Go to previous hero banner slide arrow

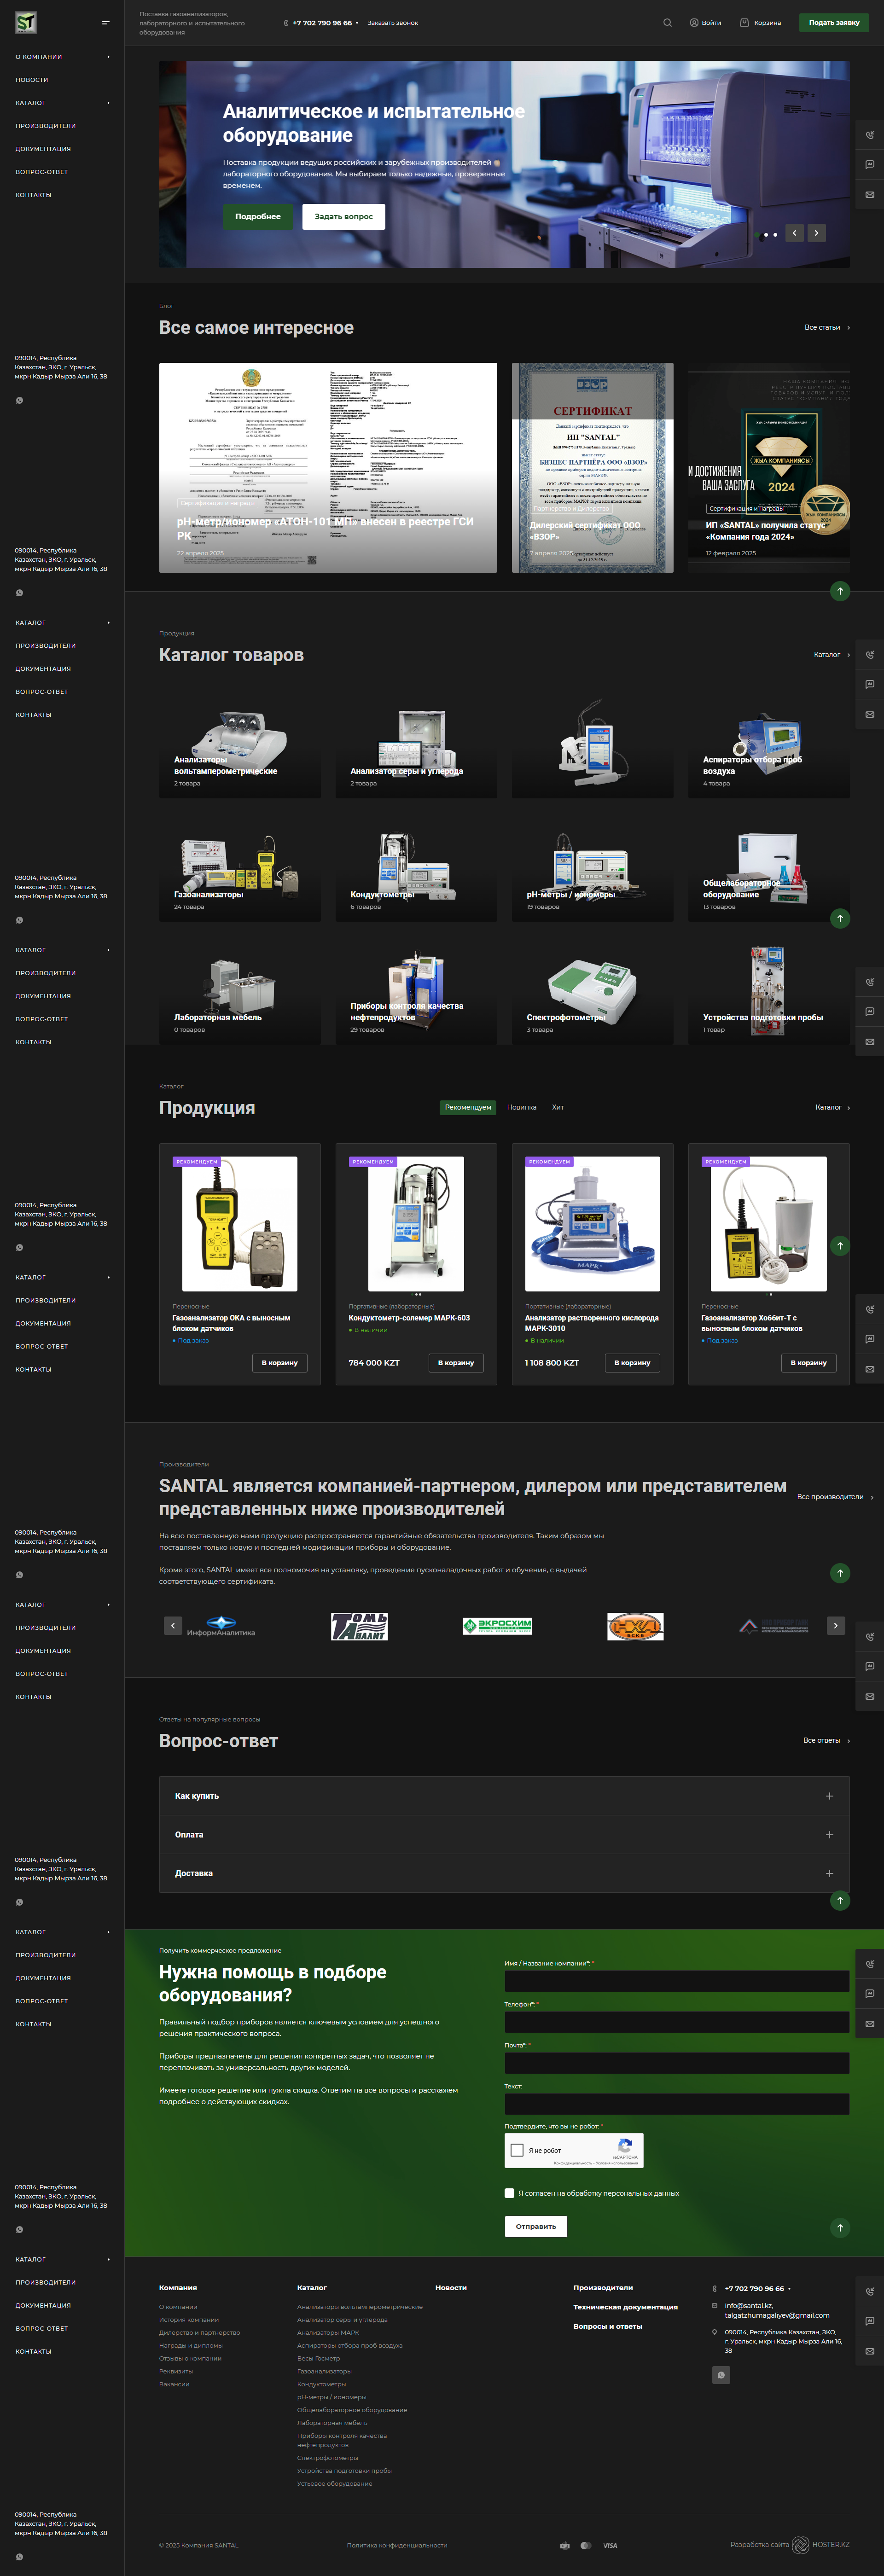pyautogui.click(x=794, y=233)
